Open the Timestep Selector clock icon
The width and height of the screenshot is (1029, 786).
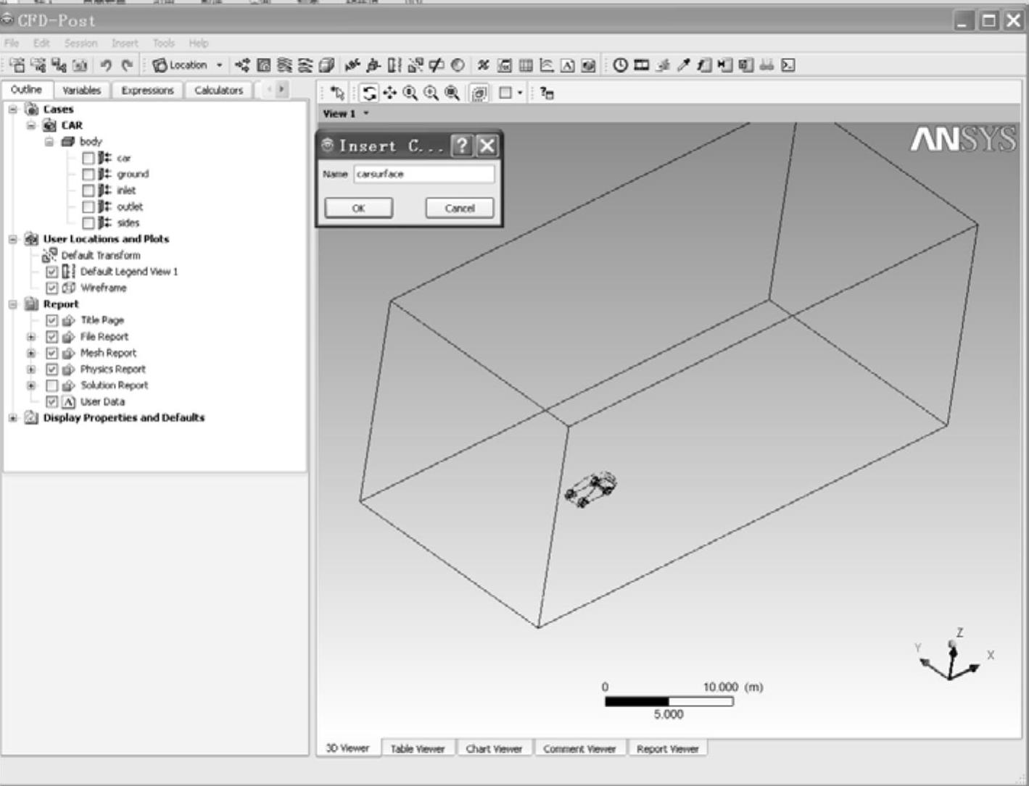point(621,65)
